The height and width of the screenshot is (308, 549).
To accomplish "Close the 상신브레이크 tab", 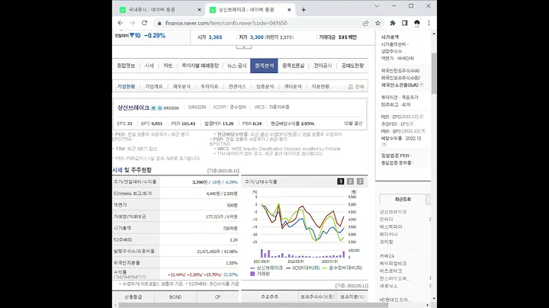I will (289, 10).
